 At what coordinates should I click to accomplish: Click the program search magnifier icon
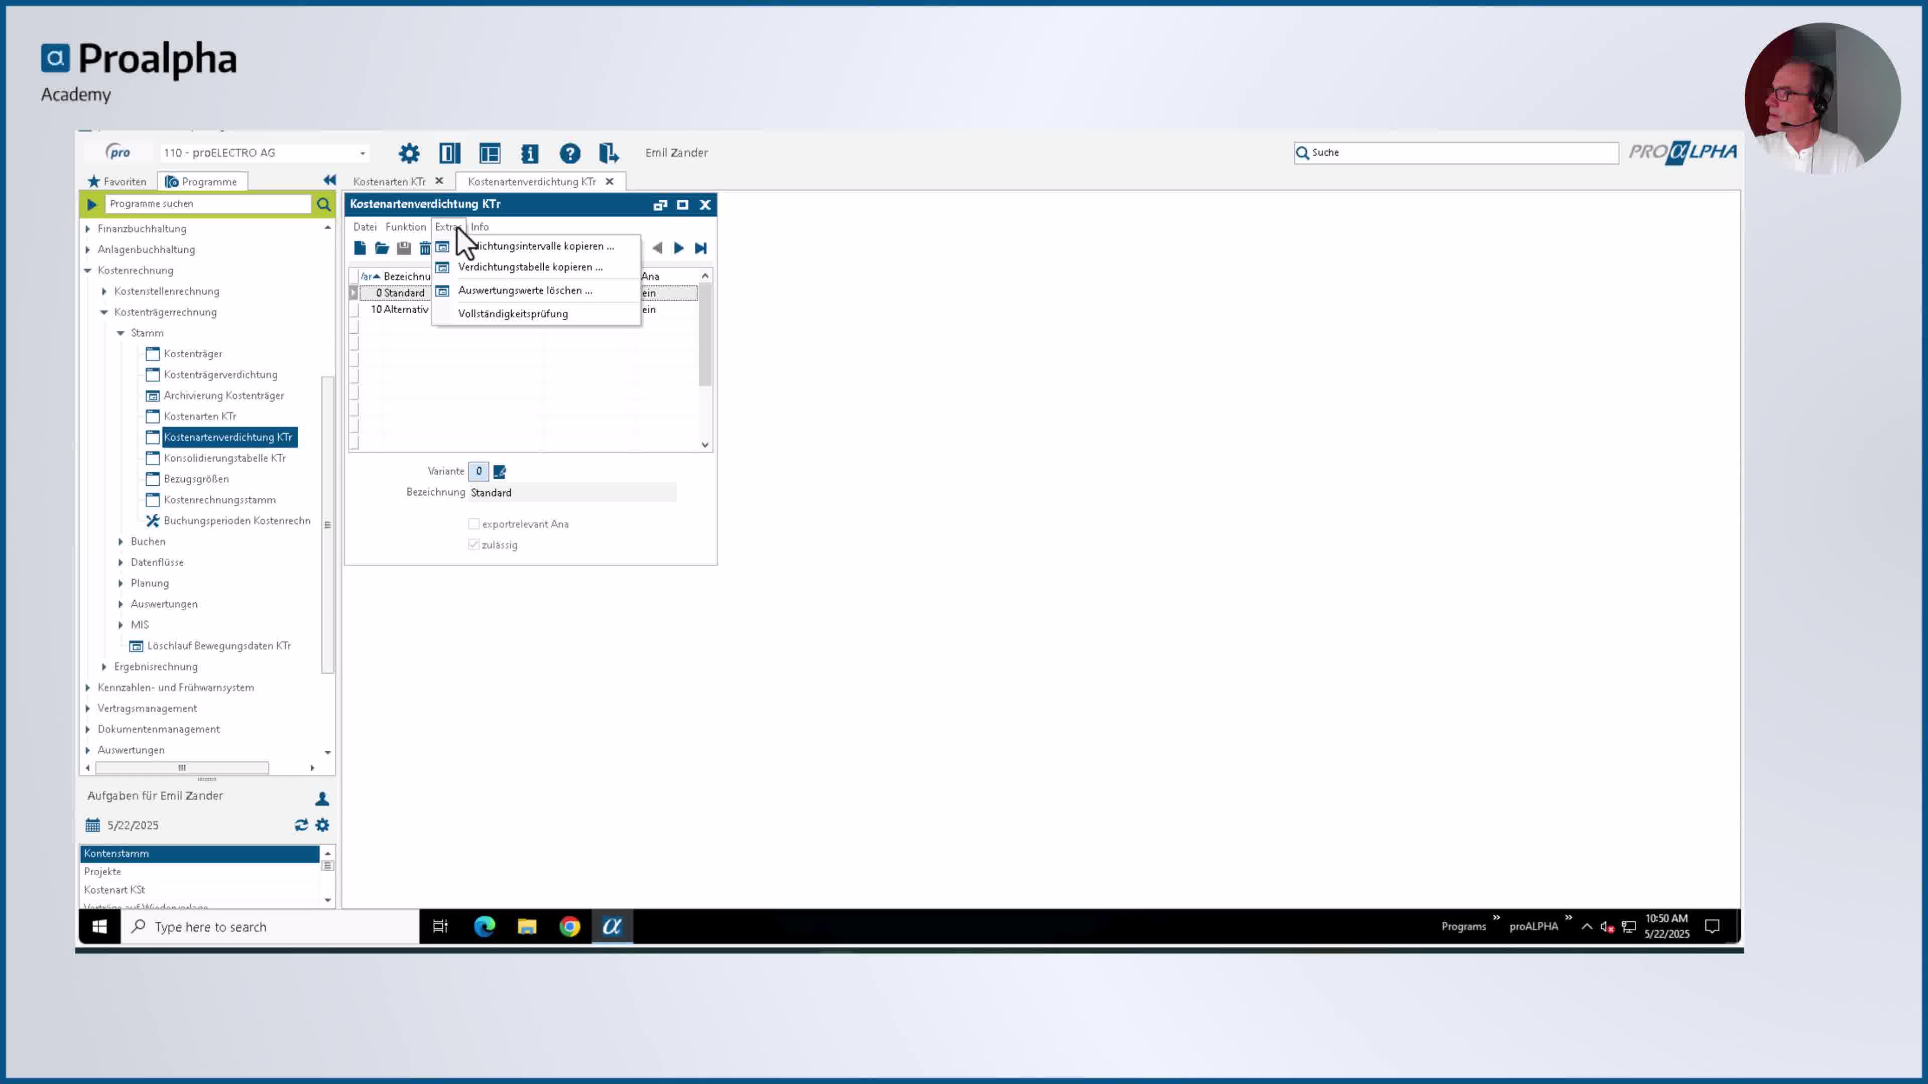[323, 203]
